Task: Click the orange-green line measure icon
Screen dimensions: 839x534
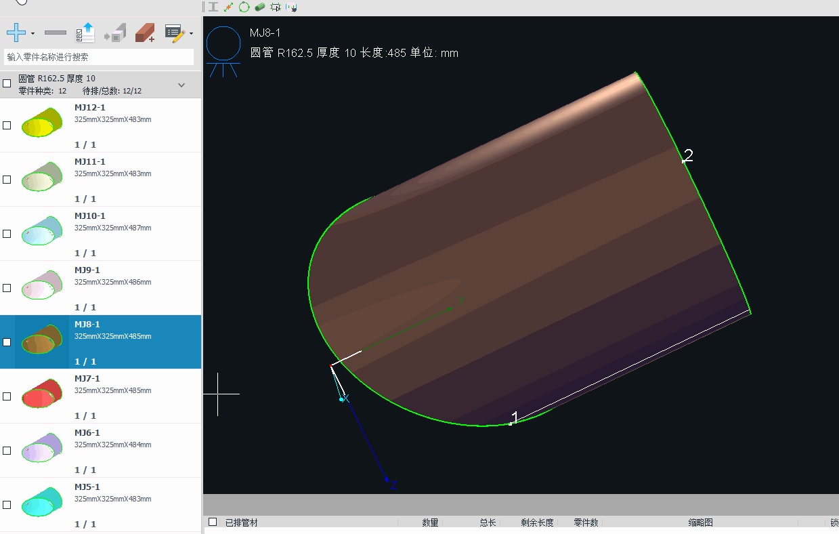Action: click(228, 7)
